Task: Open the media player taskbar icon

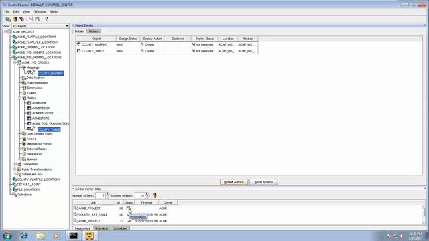Action: point(56,236)
